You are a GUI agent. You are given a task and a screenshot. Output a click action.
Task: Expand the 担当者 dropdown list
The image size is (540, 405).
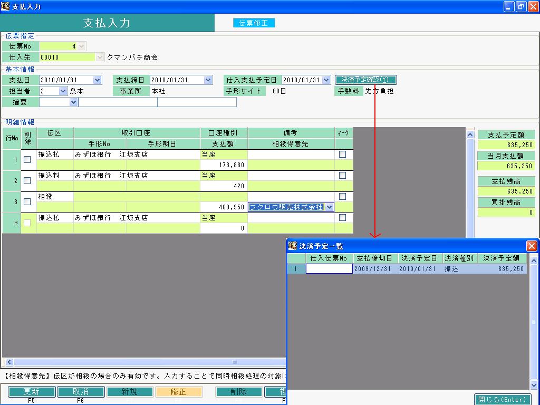coord(63,91)
